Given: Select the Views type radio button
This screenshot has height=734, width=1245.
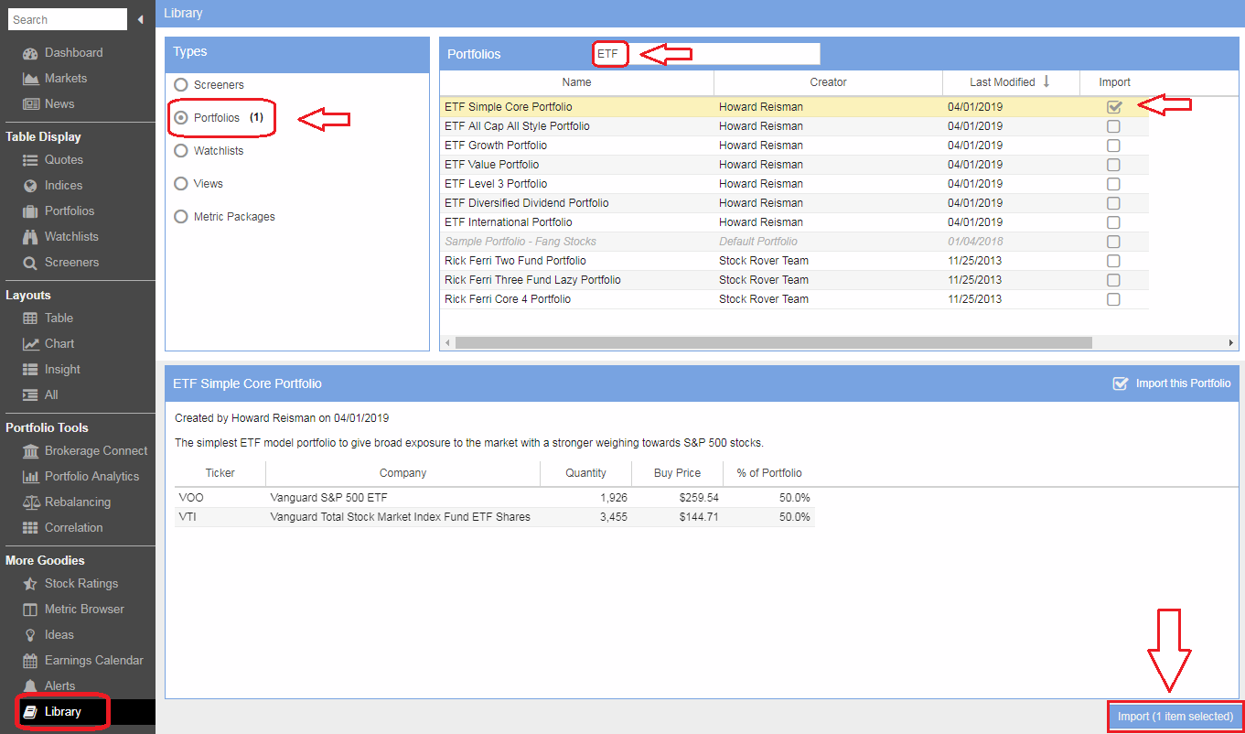Looking at the screenshot, I should point(181,184).
